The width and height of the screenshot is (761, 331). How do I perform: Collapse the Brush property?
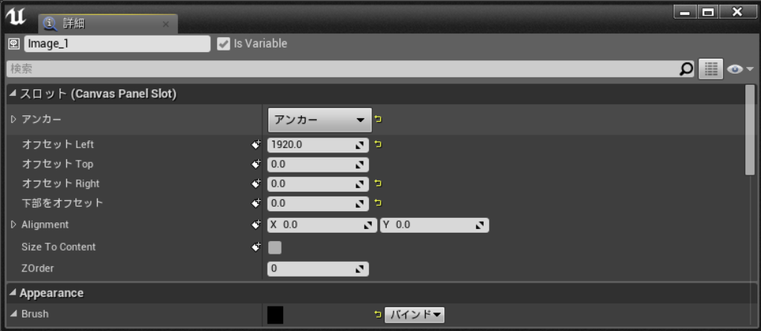tap(13, 314)
